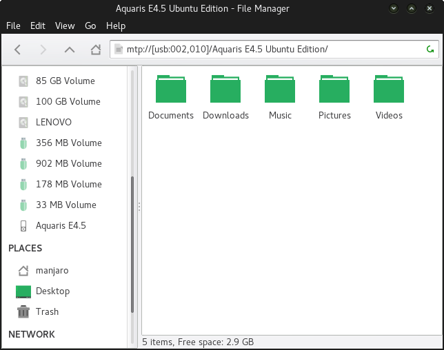Click the sidebar pane divider handle

139,206
